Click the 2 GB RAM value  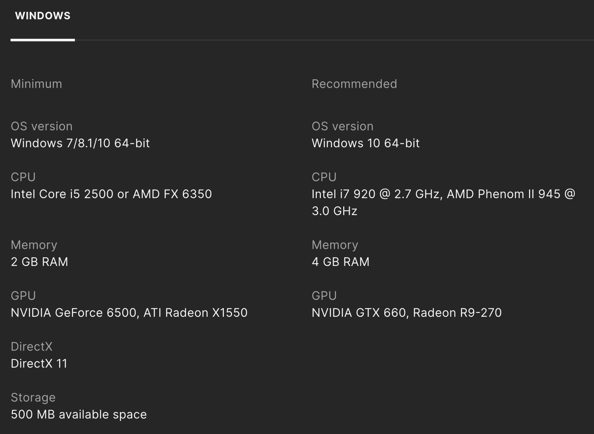[x=40, y=262]
